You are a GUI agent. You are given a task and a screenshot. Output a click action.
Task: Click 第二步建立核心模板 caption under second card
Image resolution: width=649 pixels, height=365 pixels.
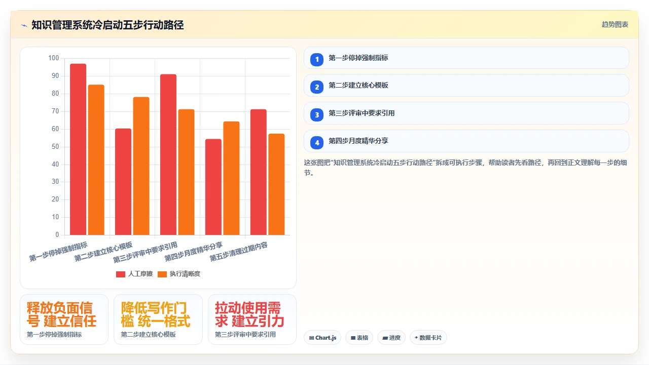coord(148,335)
